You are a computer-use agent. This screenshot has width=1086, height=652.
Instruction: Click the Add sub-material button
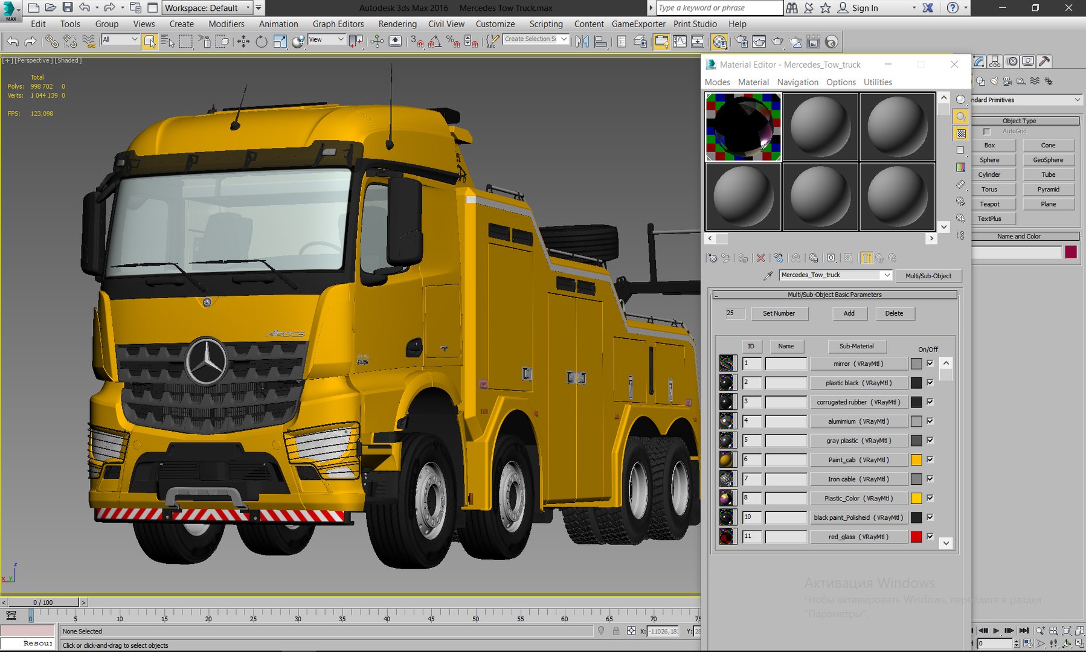tap(849, 313)
